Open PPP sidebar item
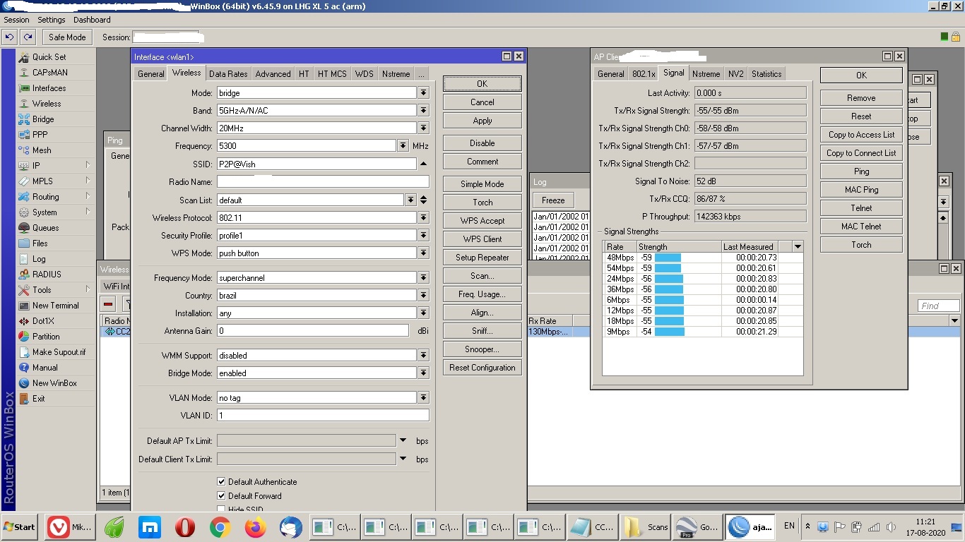This screenshot has height=542, width=965. pyautogui.click(x=40, y=135)
